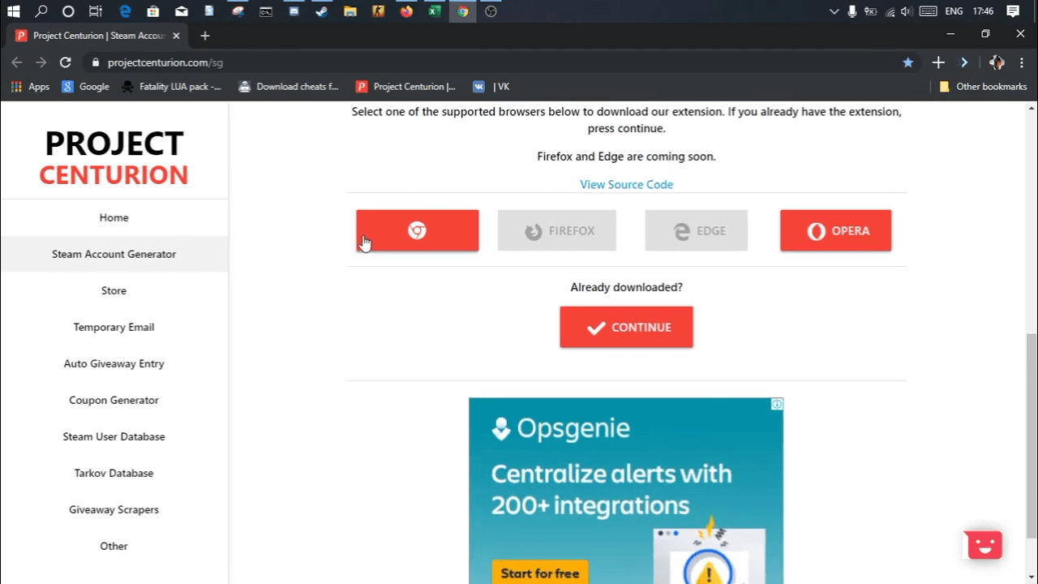Open the Counter-Strike taskbar icon
The image size is (1038, 584).
[378, 11]
